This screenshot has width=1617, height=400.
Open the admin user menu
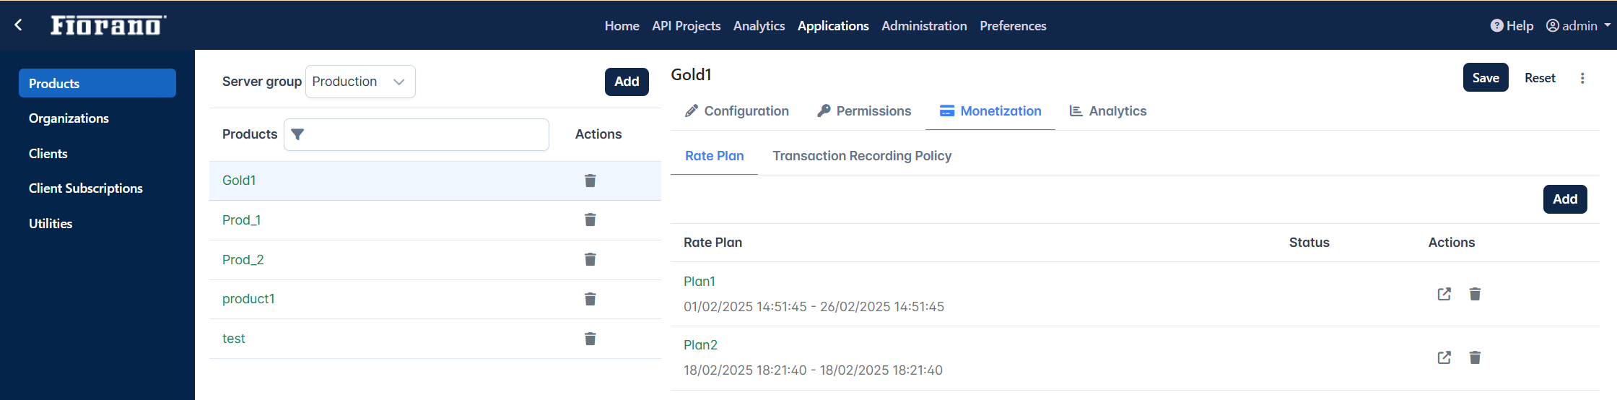1578,25
